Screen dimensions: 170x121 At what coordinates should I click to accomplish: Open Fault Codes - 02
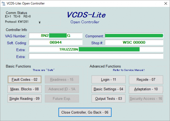point(24,80)
